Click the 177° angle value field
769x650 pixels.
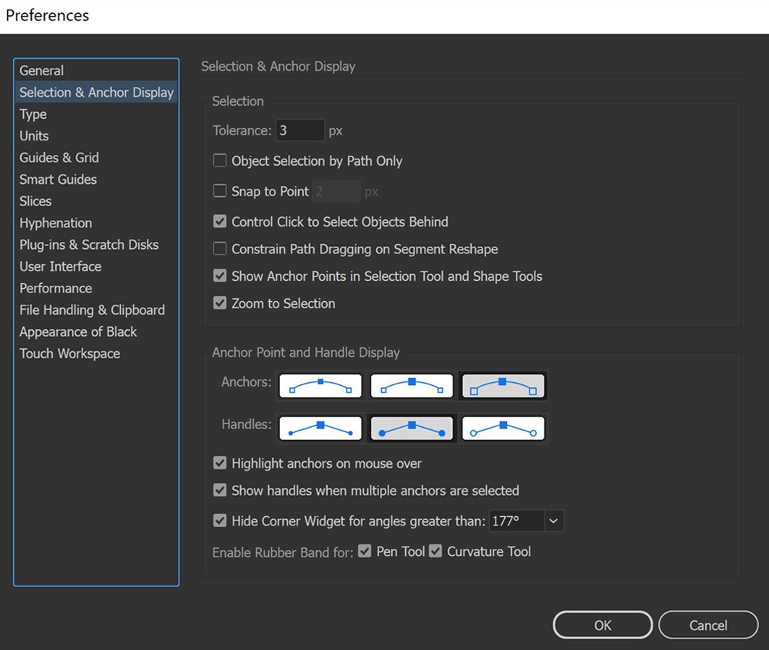[x=517, y=521]
